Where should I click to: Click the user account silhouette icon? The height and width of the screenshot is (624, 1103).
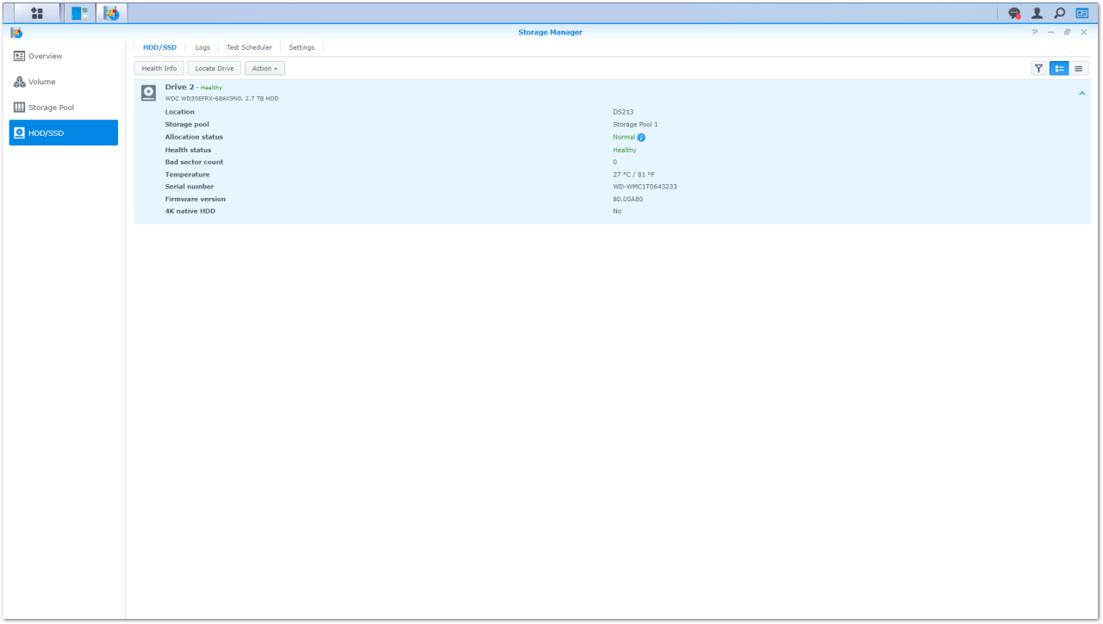click(x=1036, y=13)
